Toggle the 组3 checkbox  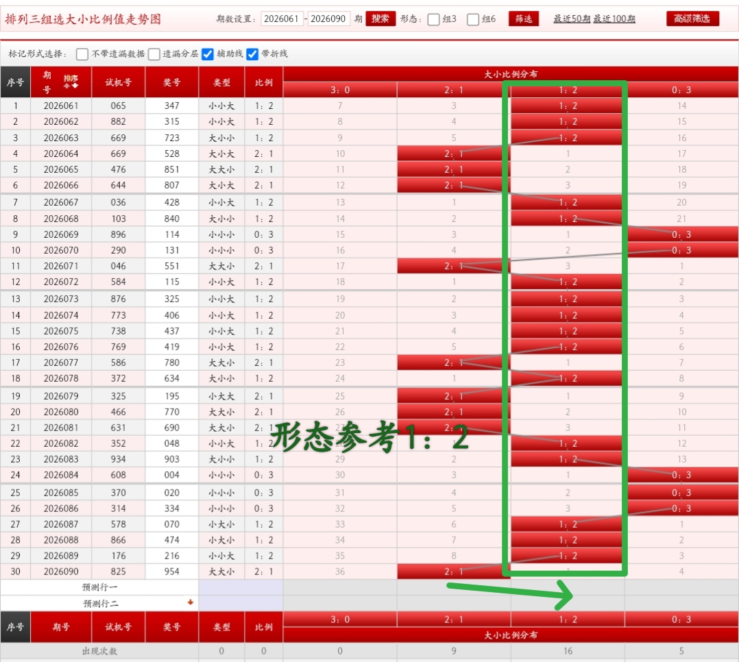[x=433, y=19]
